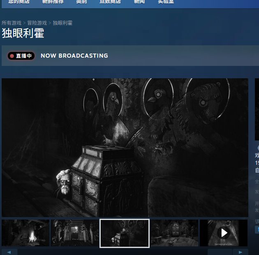Select the campfire cabin screenshot thumbnail
The width and height of the screenshot is (259, 255).
[x=25, y=233]
